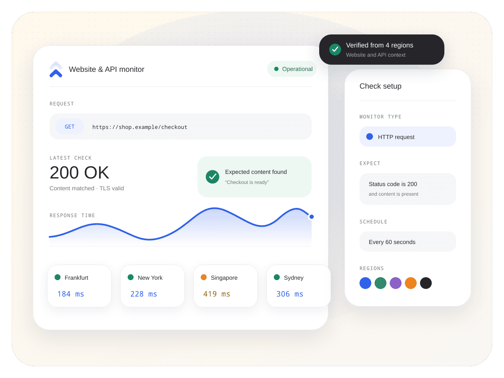The width and height of the screenshot is (504, 378).
Task: Click the LATEST CHECK label
Action: click(x=71, y=158)
